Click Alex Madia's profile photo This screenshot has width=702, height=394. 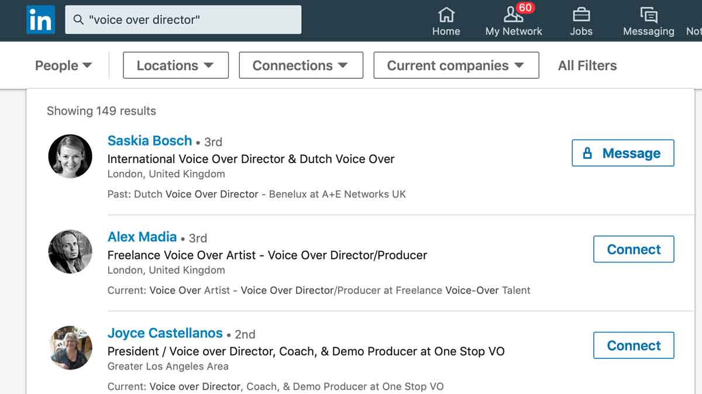pyautogui.click(x=70, y=252)
